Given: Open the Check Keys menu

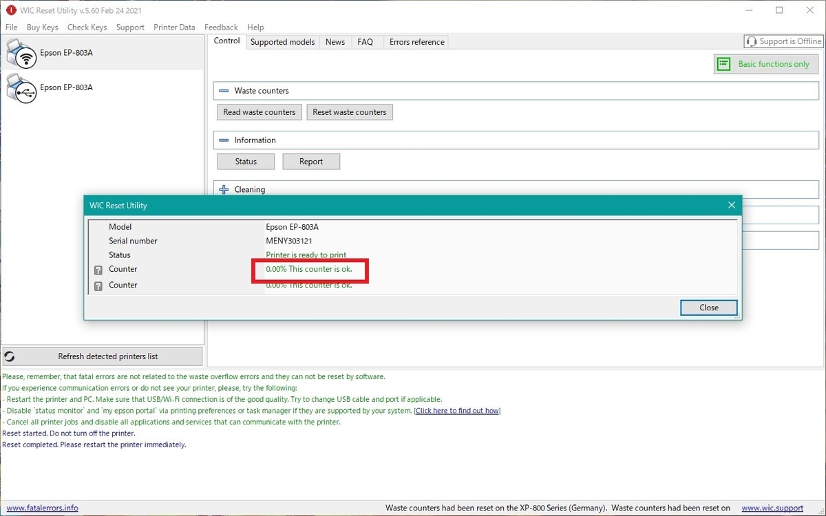Looking at the screenshot, I should 87,28.
